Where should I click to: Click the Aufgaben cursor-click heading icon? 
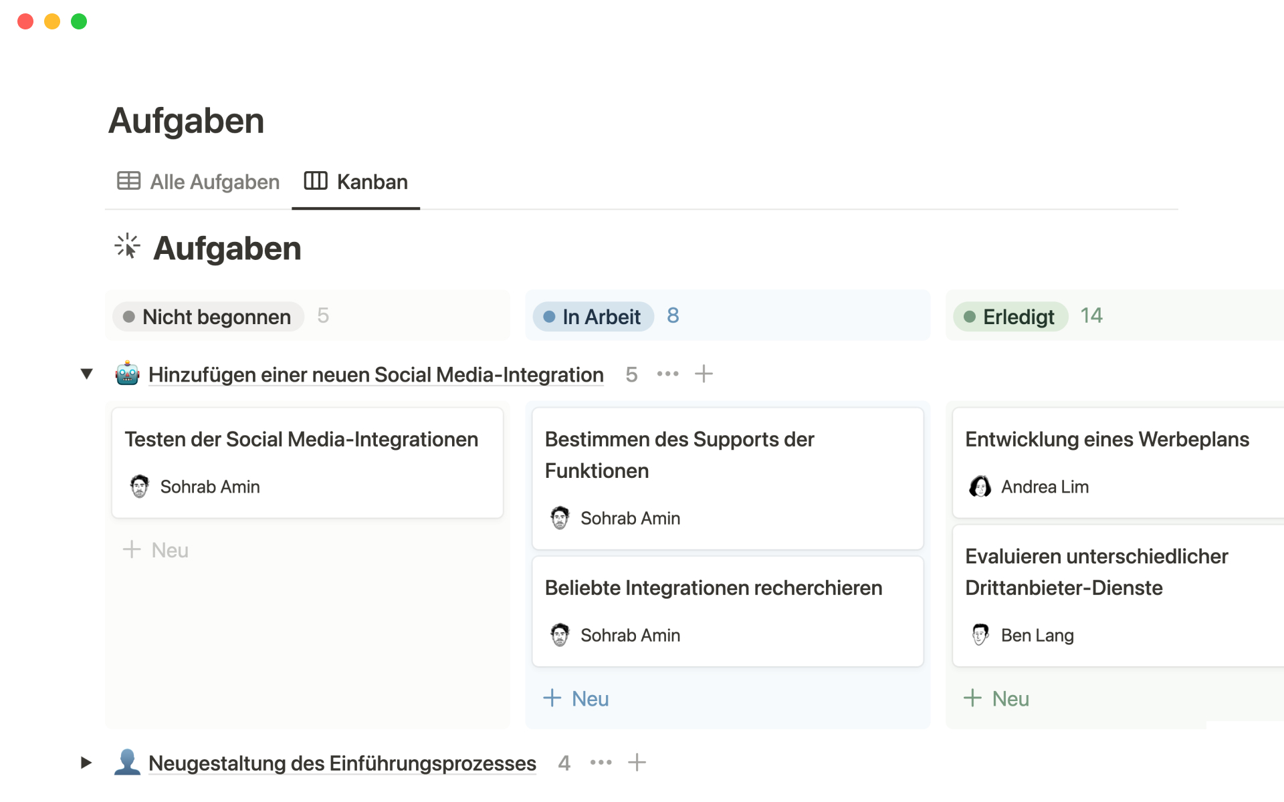pos(127,247)
